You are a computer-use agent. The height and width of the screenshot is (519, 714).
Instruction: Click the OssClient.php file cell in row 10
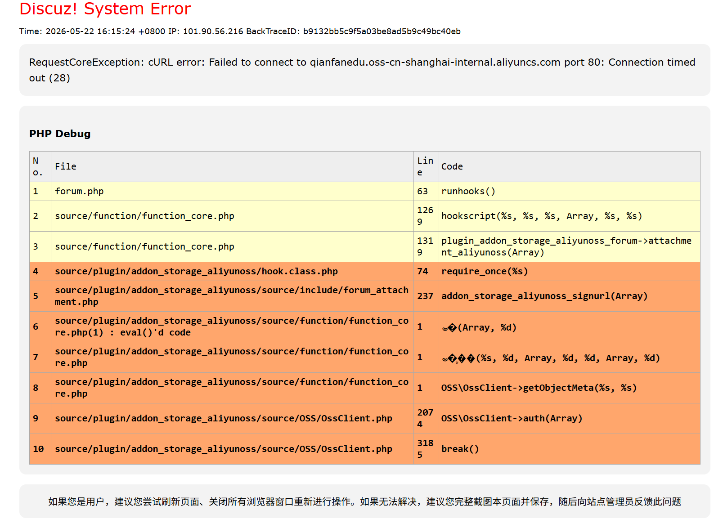click(x=232, y=449)
